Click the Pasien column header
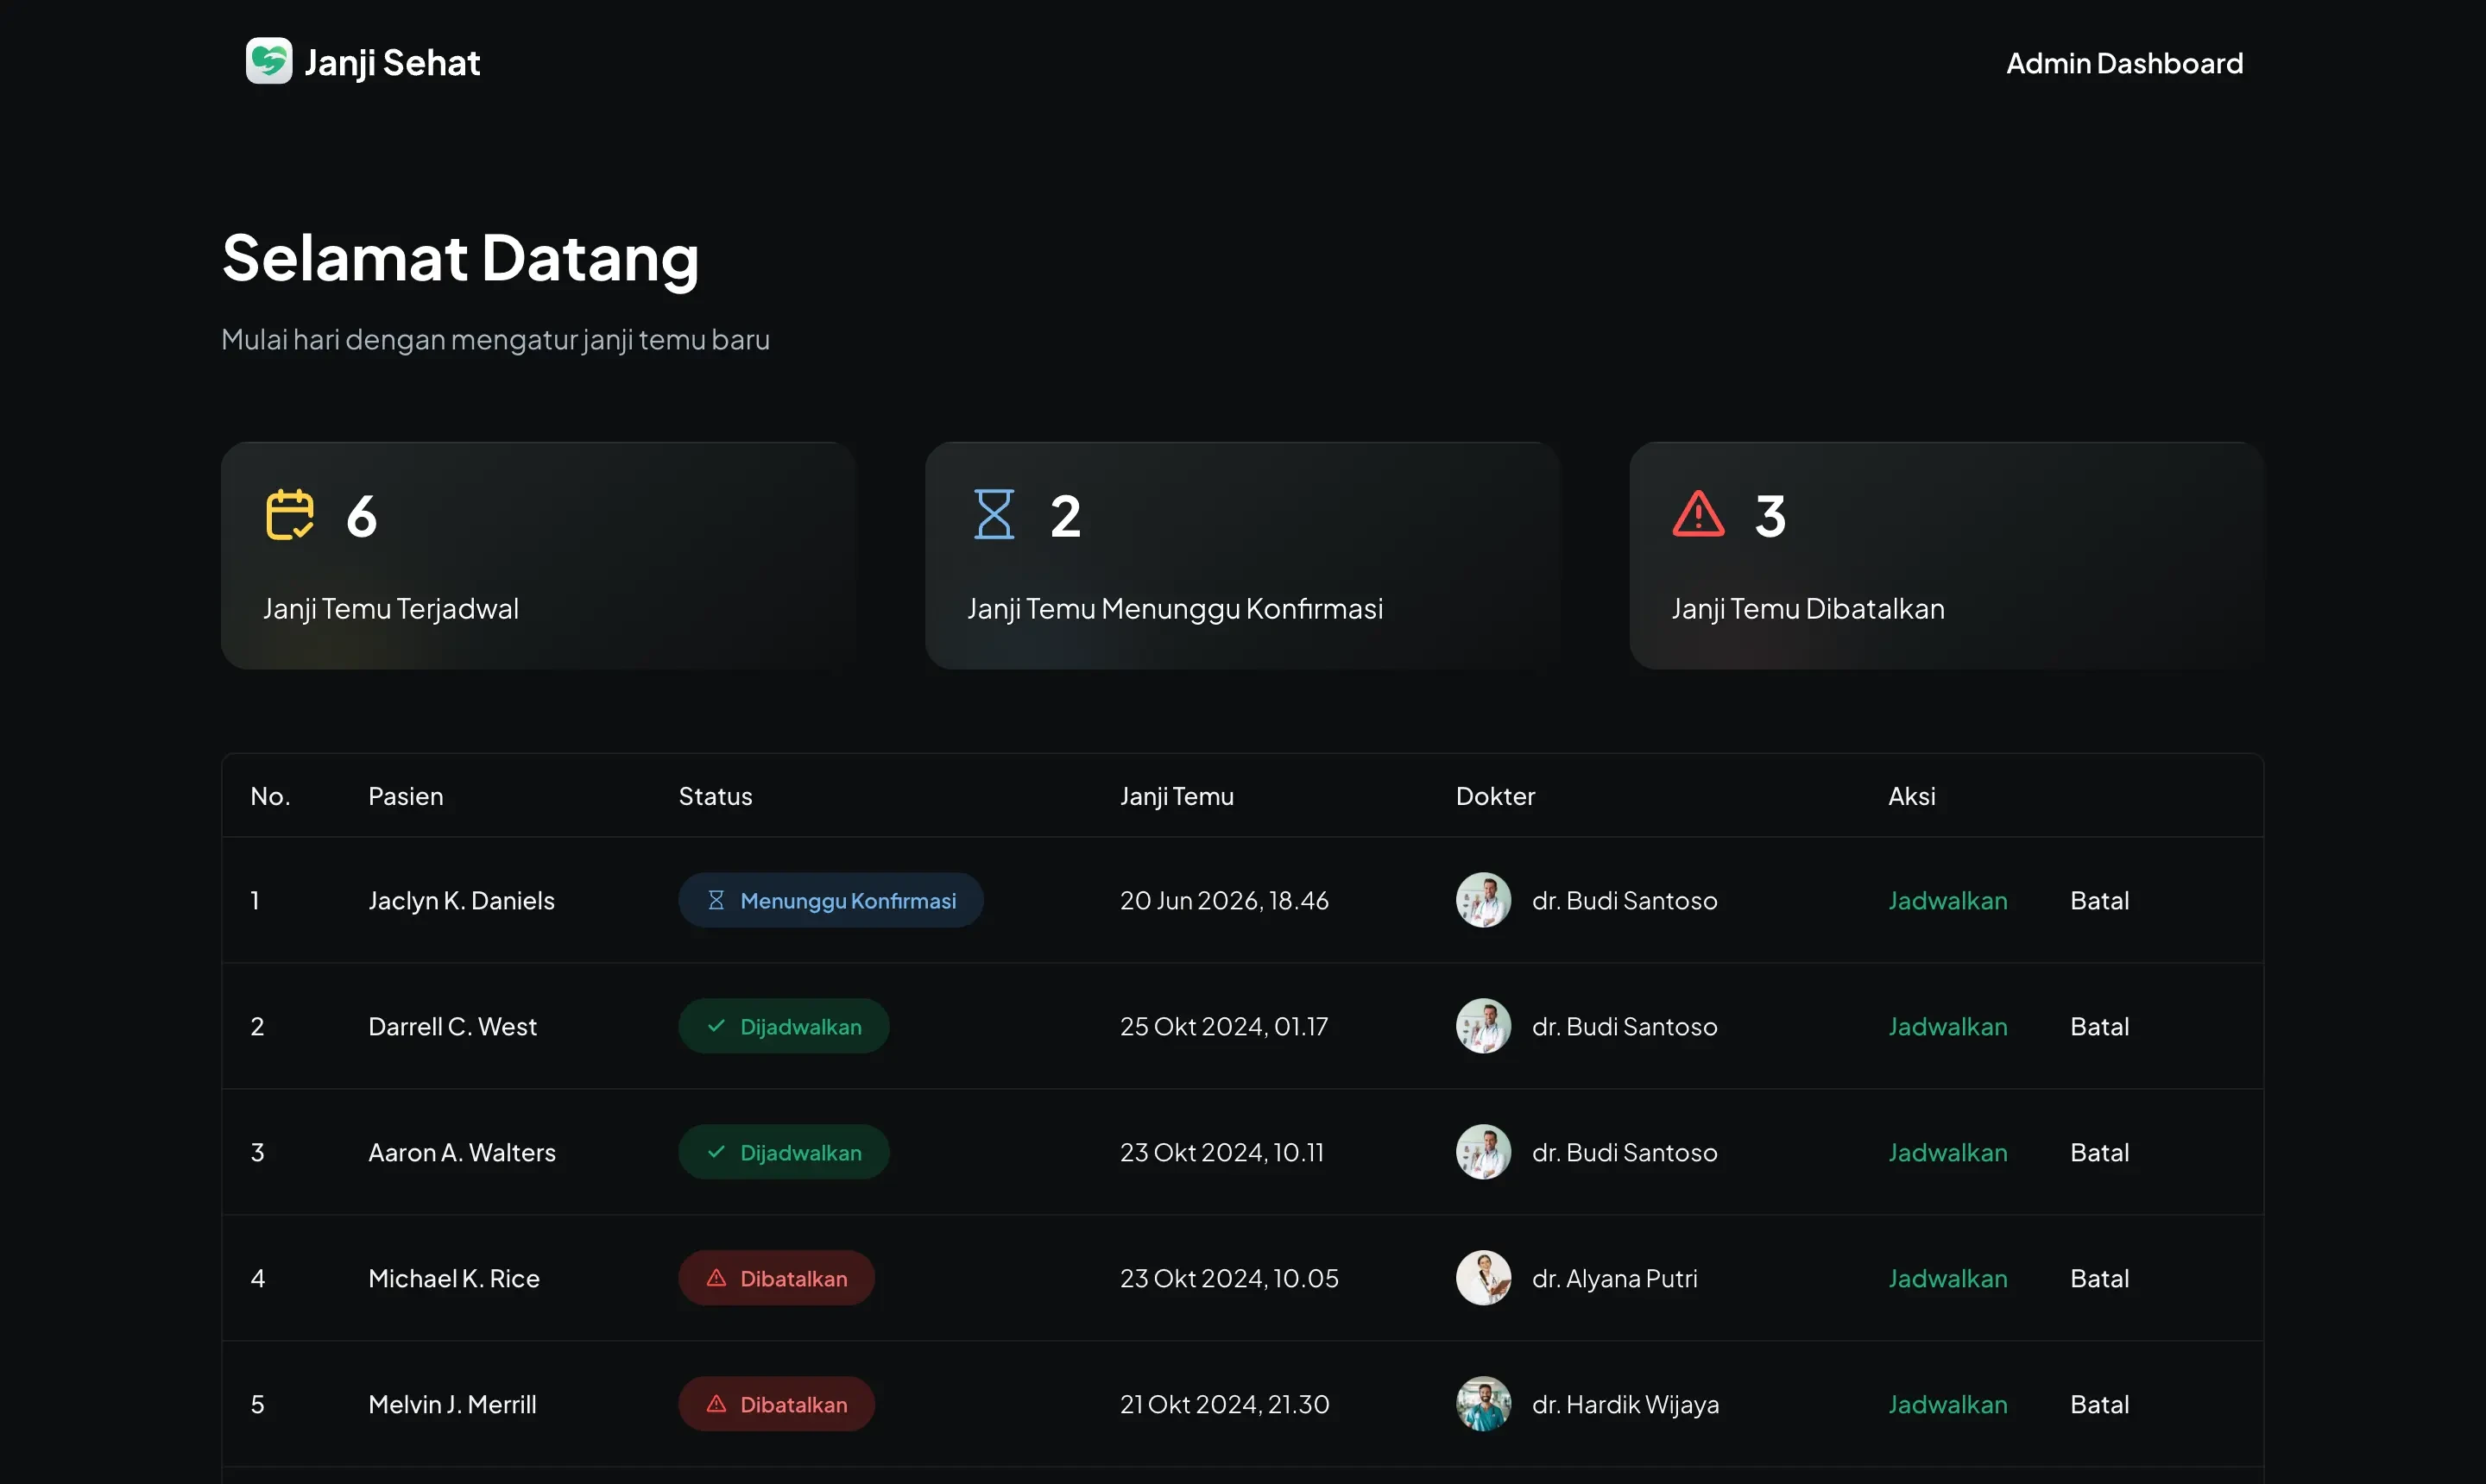 tap(405, 796)
